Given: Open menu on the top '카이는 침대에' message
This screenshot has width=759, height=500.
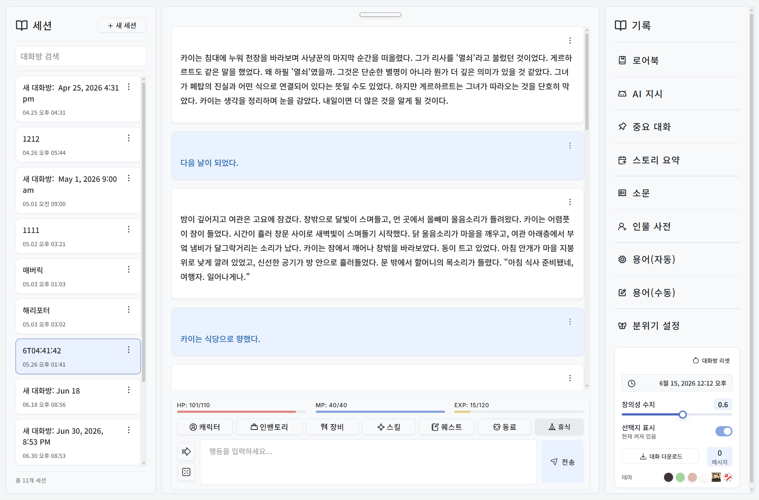Looking at the screenshot, I should [x=570, y=41].
